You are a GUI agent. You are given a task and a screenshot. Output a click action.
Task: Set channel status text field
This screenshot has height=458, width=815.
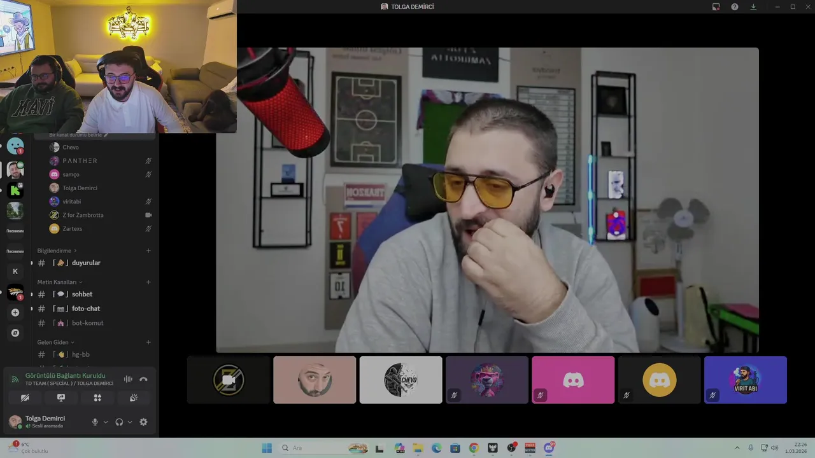[78, 135]
